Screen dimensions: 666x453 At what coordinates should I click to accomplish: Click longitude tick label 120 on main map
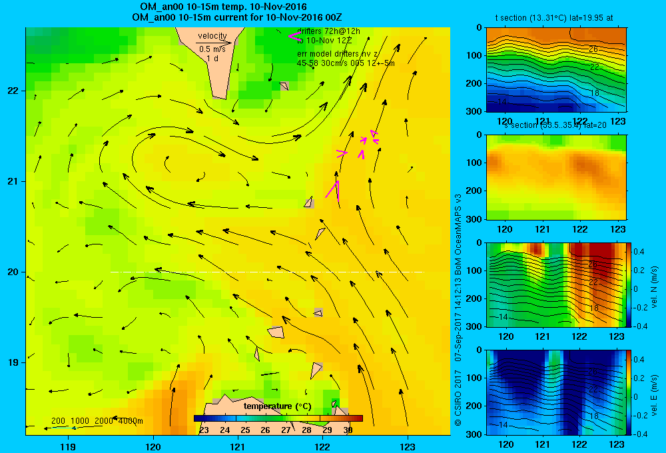[x=153, y=447]
